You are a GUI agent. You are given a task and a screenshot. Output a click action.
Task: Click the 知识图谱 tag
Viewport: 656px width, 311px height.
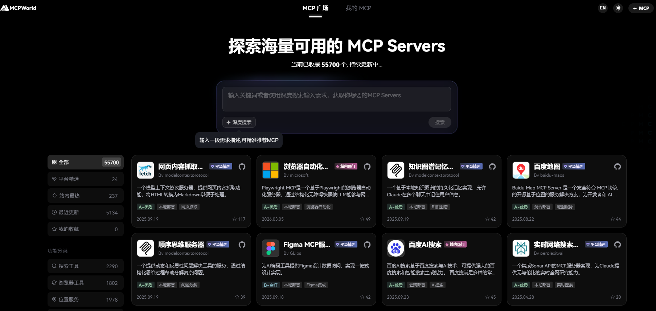point(440,207)
